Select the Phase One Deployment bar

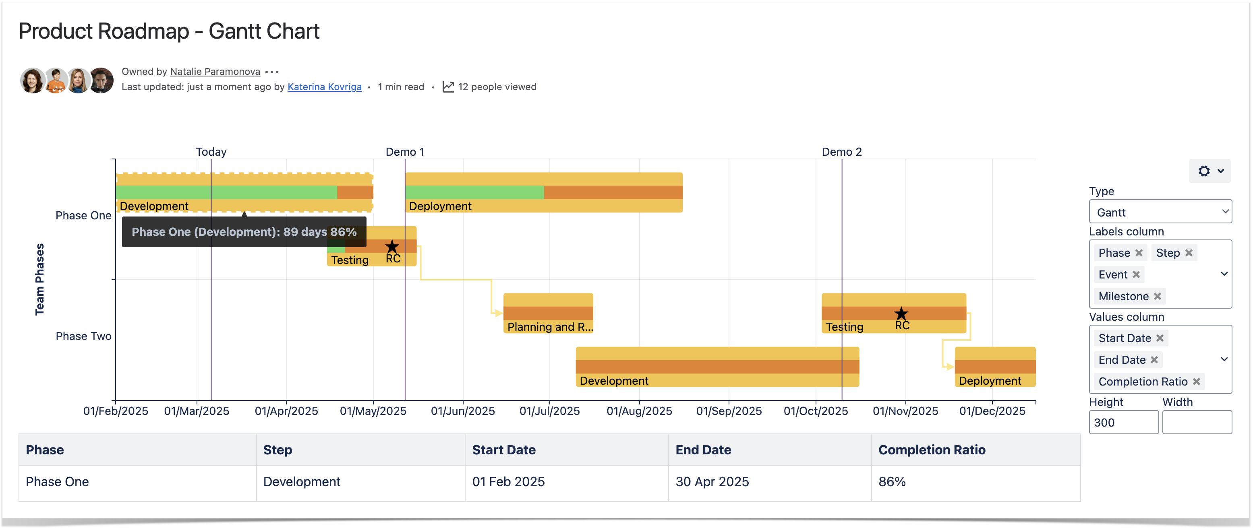click(x=543, y=193)
